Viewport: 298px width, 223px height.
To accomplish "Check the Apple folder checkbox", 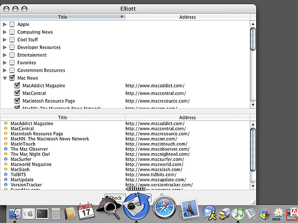I will (12, 25).
